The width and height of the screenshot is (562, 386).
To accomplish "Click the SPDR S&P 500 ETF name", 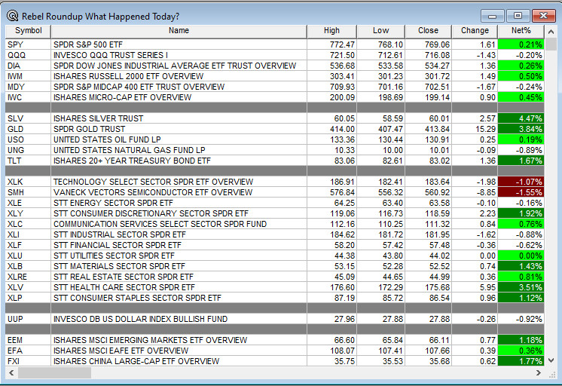I will pyautogui.click(x=88, y=44).
